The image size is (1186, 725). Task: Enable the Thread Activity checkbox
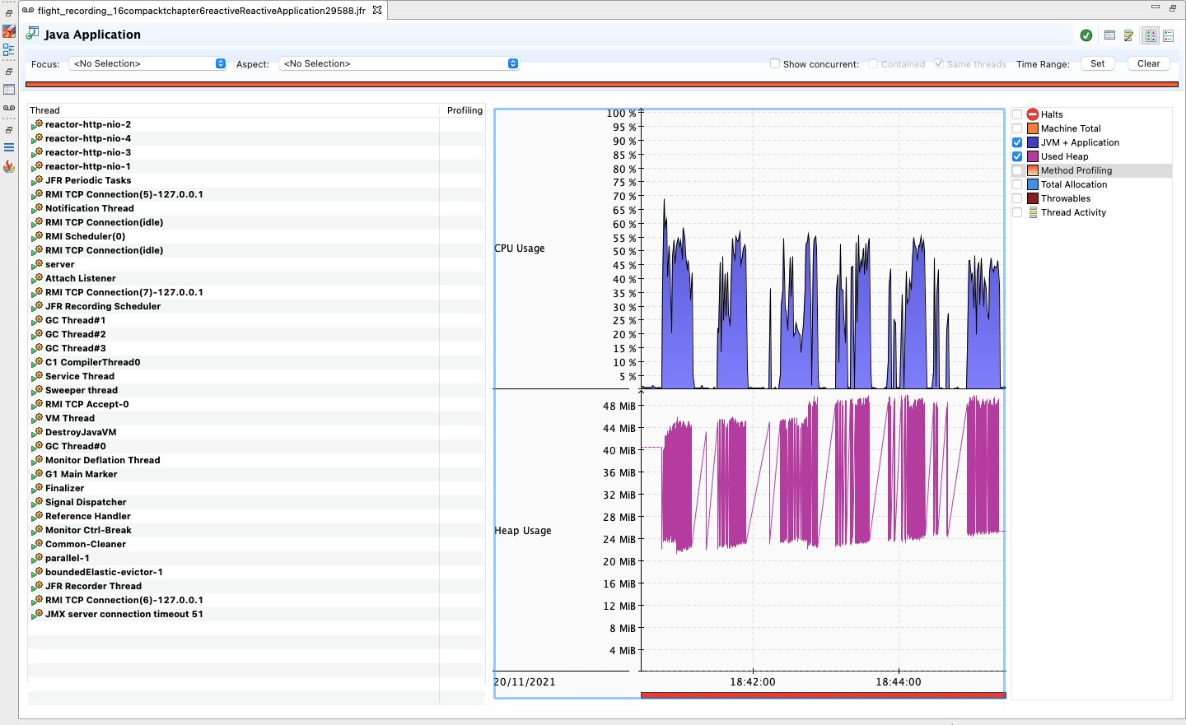pyautogui.click(x=1017, y=212)
